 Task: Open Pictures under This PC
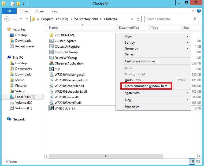[21, 85]
